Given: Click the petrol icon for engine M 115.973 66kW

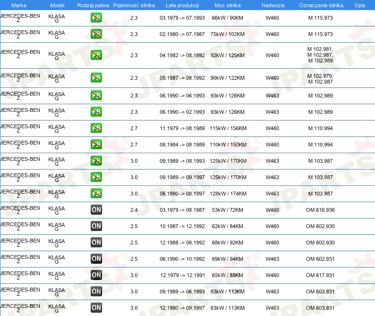Looking at the screenshot, I should coord(96,18).
